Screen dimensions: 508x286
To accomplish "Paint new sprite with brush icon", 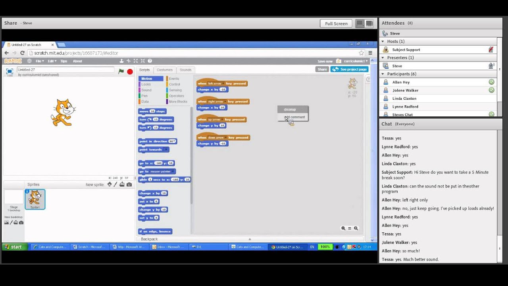I will coord(115,184).
